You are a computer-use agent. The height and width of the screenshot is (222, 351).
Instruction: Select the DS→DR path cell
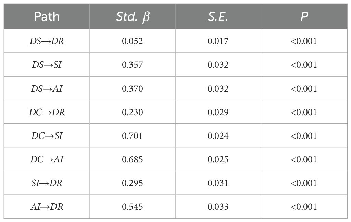pos(47,41)
